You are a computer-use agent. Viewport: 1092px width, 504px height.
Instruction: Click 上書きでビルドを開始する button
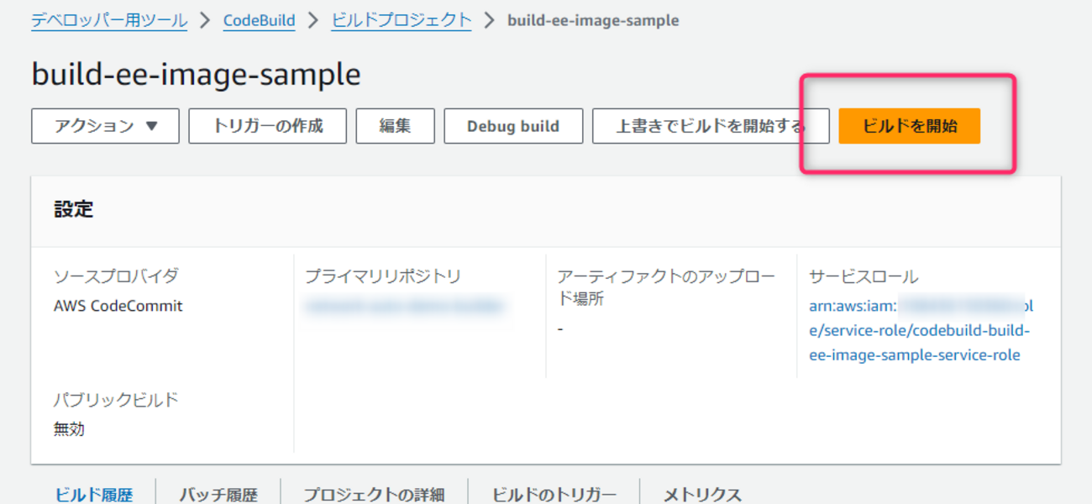click(711, 126)
